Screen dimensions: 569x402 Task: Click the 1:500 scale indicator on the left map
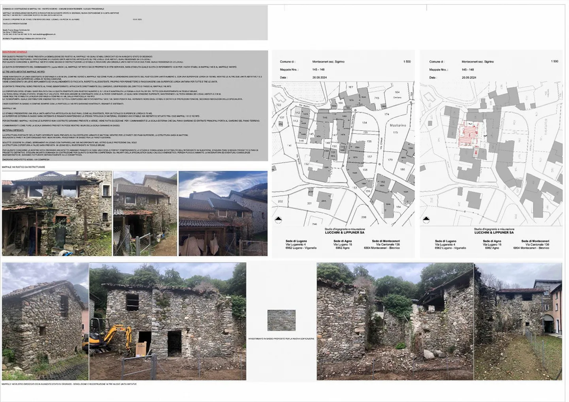[x=407, y=62]
